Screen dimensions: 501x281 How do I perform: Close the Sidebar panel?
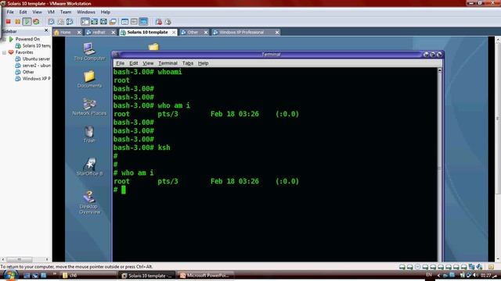coord(46,30)
